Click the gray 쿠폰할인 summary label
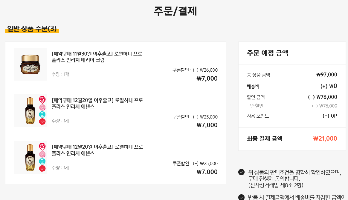 point(255,106)
